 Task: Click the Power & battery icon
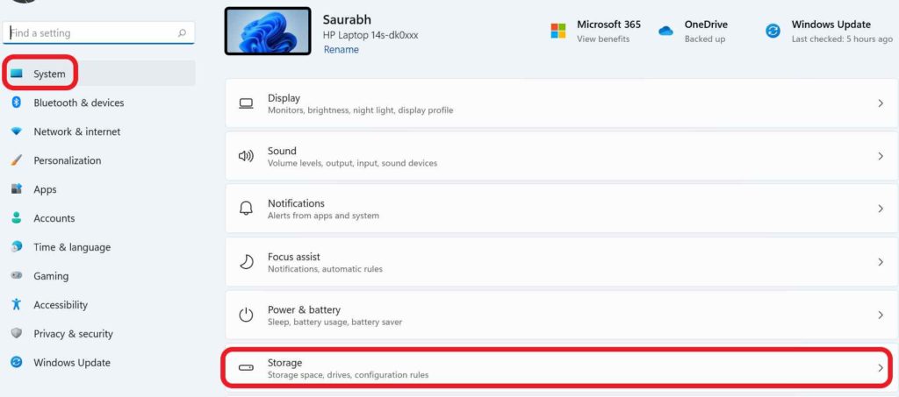pos(246,315)
